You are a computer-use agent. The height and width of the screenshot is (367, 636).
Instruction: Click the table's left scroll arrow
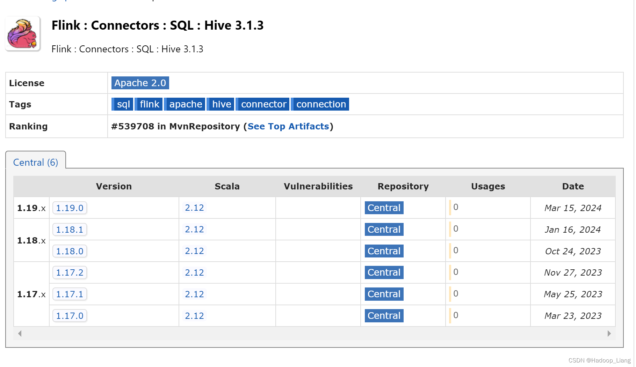click(20, 334)
